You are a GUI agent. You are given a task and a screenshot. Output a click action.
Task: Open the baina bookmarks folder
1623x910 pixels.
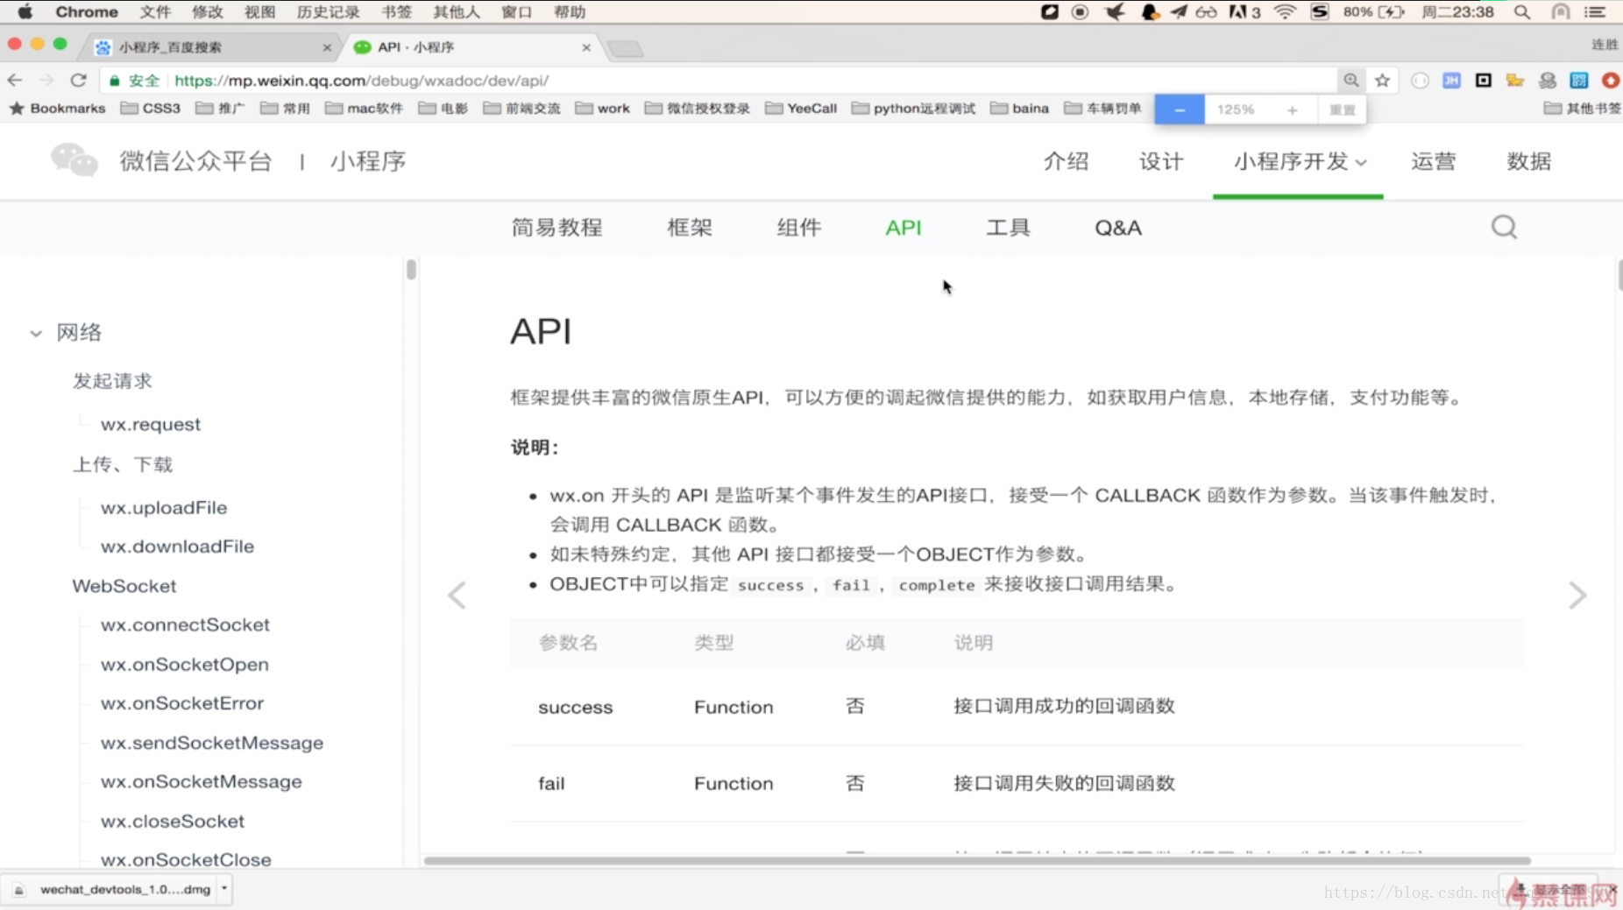tap(1020, 109)
